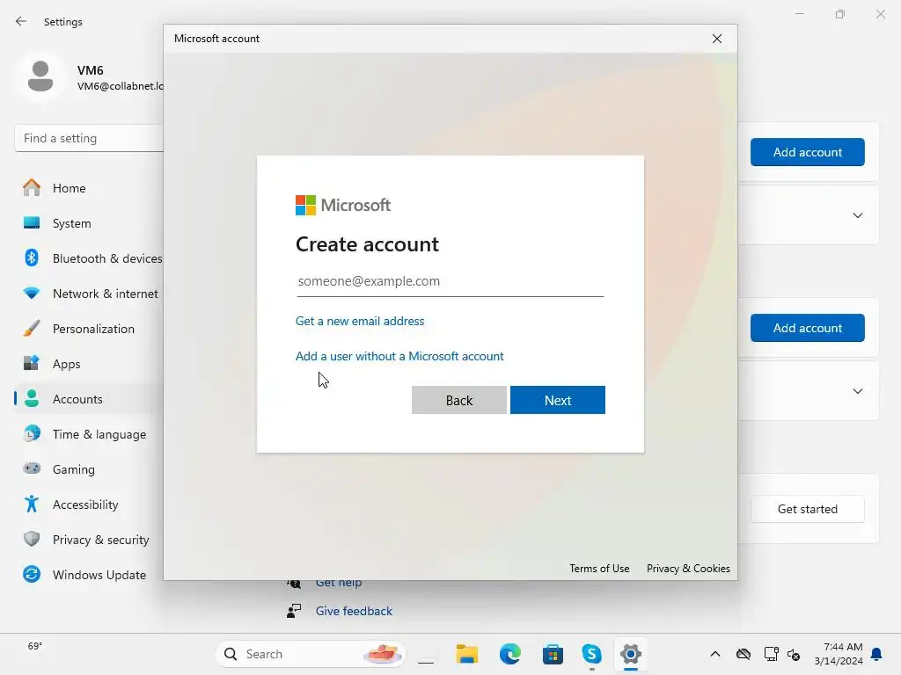The height and width of the screenshot is (675, 901).
Task: Open Microsoft Store from the taskbar
Action: tap(553, 654)
